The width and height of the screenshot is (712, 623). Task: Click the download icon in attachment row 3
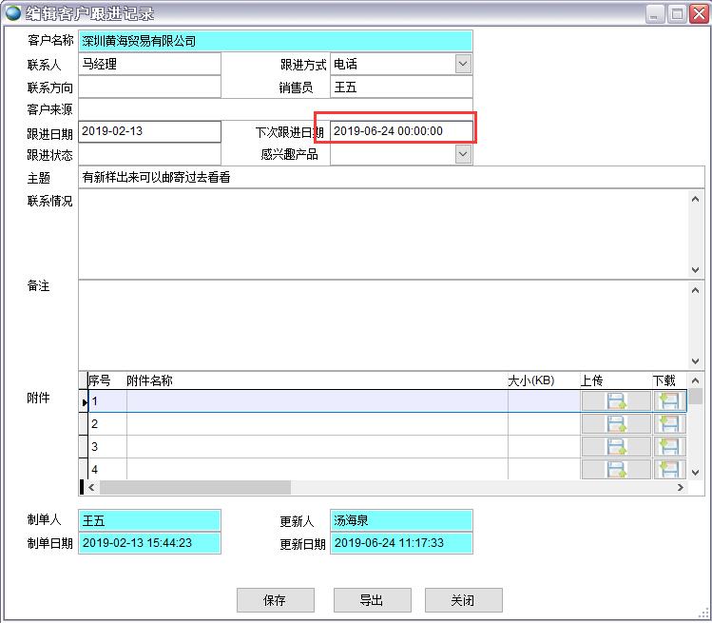670,447
